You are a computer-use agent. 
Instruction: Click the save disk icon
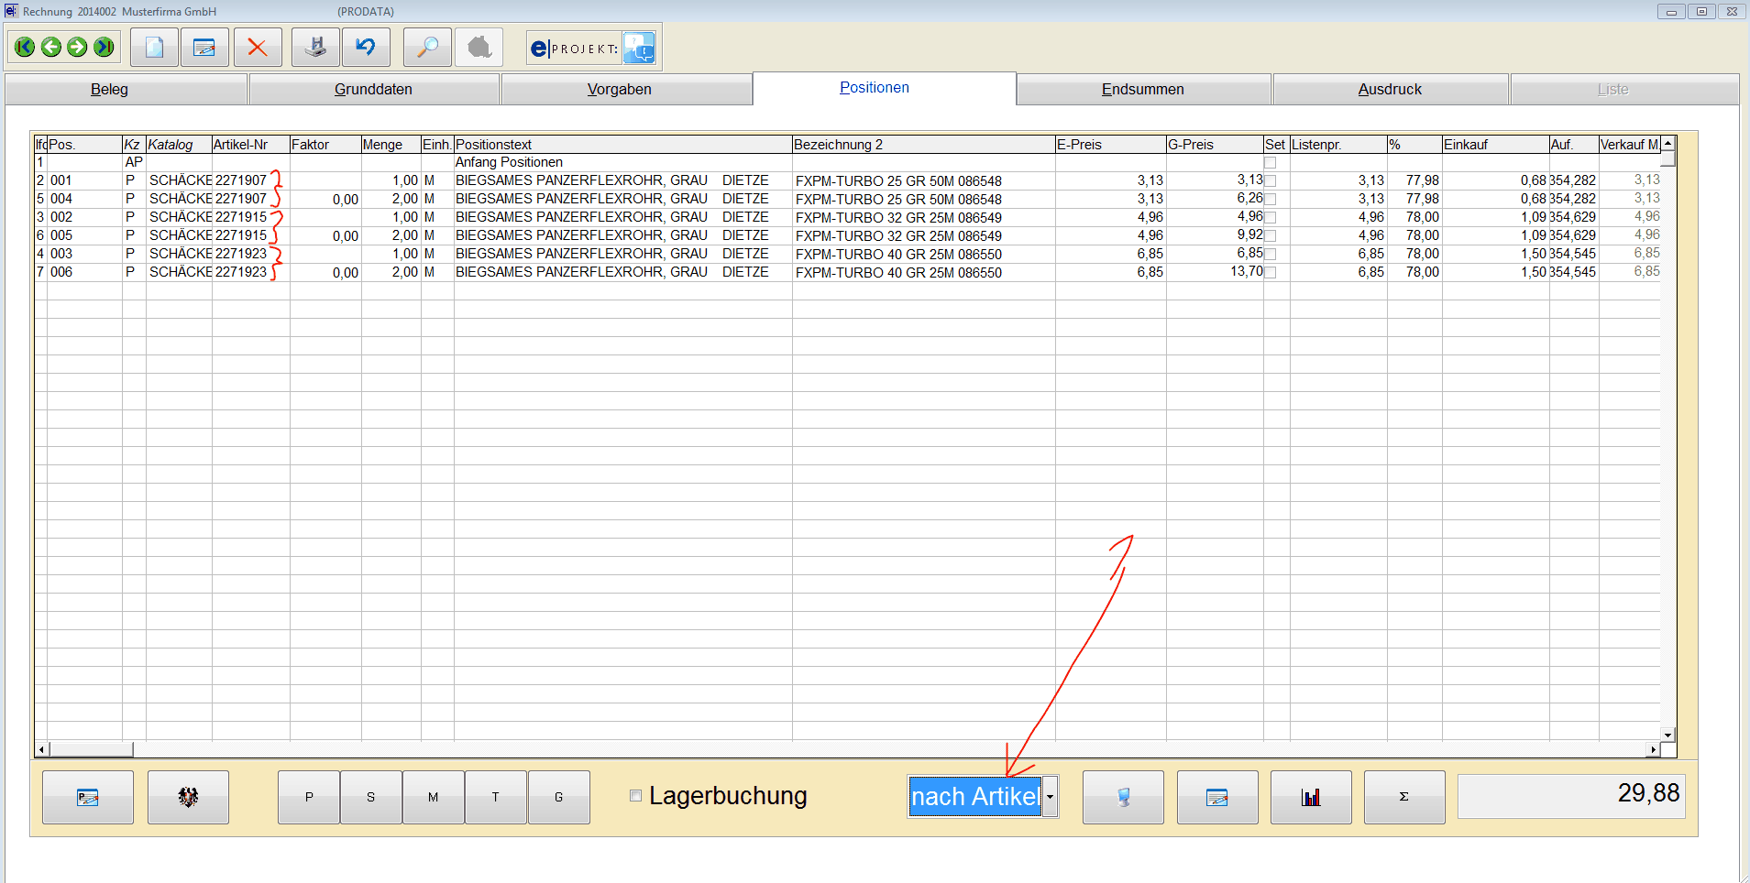pos(316,48)
